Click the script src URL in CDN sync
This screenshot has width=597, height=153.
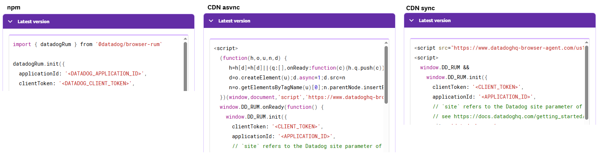pos(518,48)
